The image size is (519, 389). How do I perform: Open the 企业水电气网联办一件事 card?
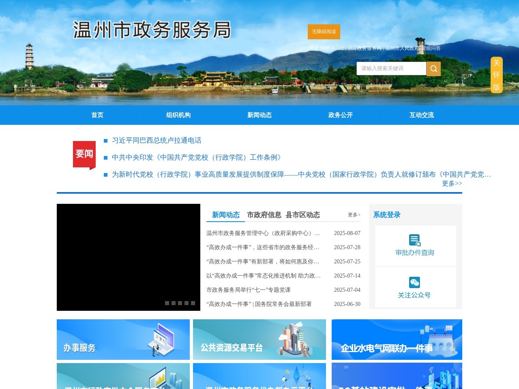[397, 340]
